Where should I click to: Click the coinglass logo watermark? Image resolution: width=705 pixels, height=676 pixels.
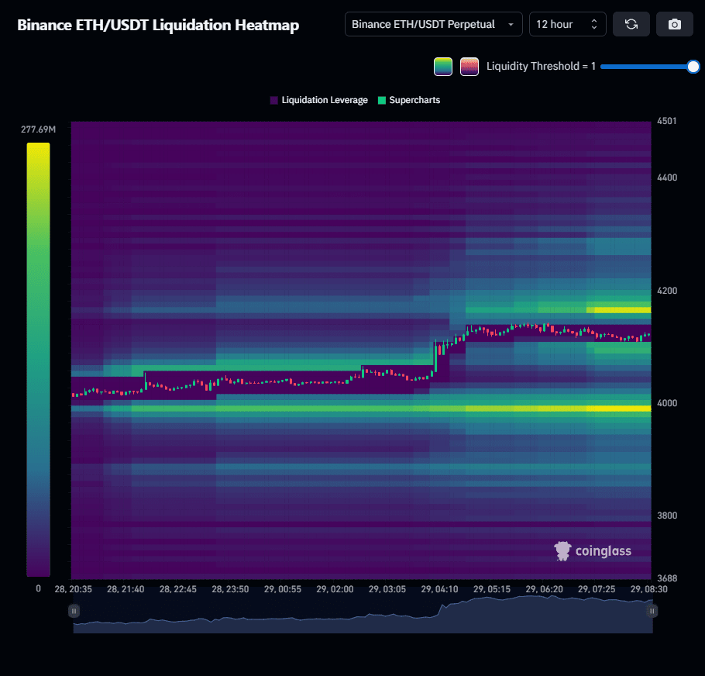point(593,551)
